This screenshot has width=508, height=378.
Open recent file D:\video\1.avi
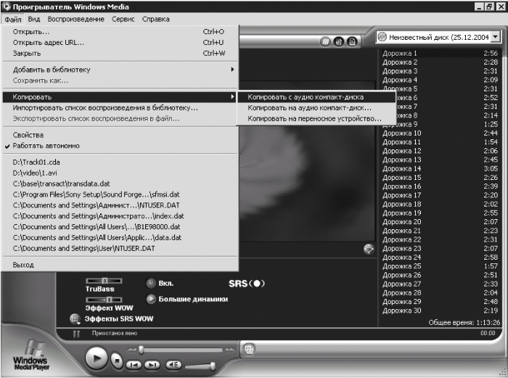coord(38,173)
